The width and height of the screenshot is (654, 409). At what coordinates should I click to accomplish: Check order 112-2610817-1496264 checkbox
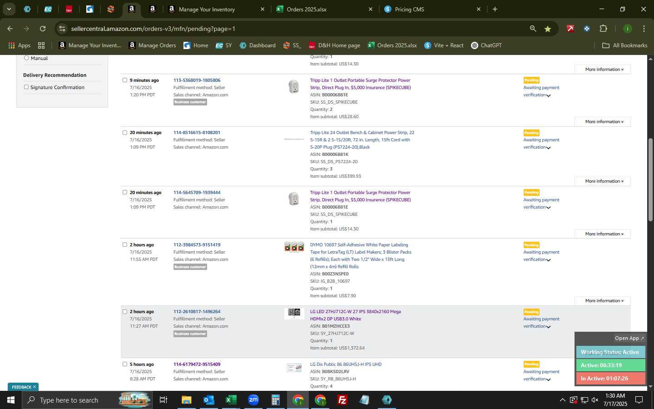125,312
